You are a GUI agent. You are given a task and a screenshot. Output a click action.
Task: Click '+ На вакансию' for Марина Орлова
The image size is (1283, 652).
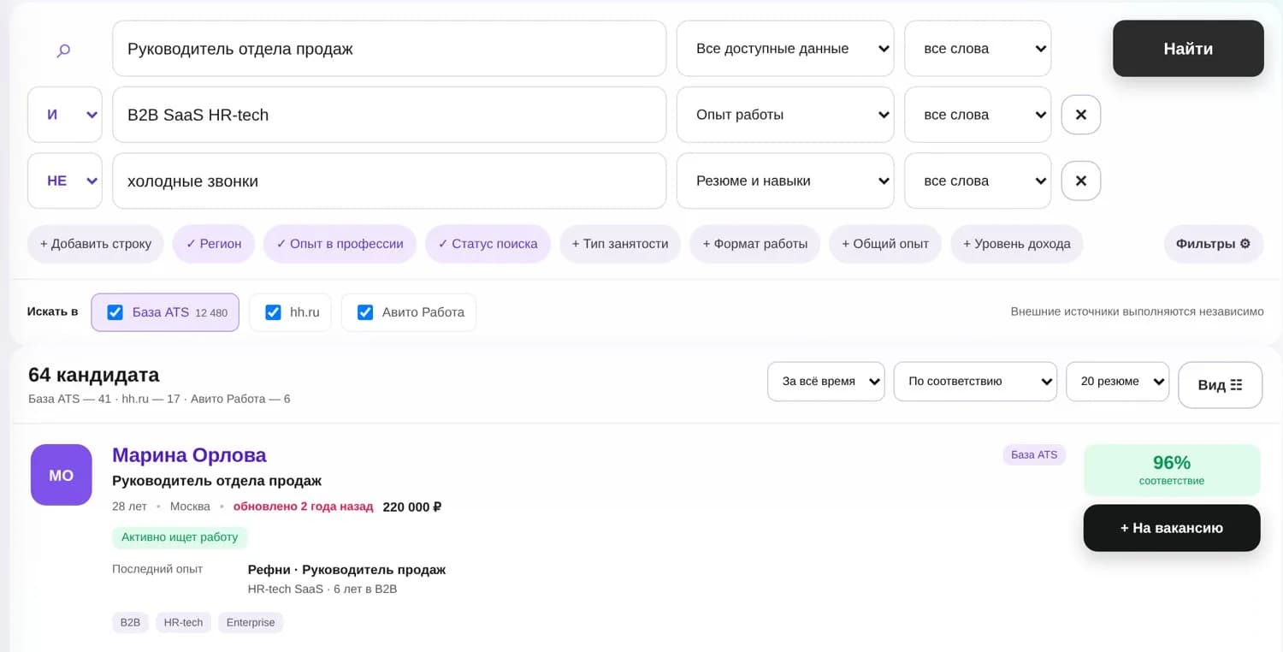(x=1172, y=528)
